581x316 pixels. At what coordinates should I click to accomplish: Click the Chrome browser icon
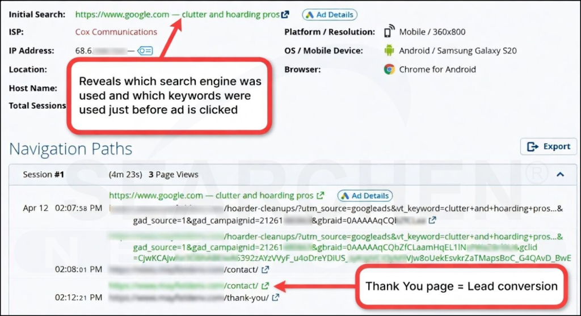pyautogui.click(x=389, y=69)
